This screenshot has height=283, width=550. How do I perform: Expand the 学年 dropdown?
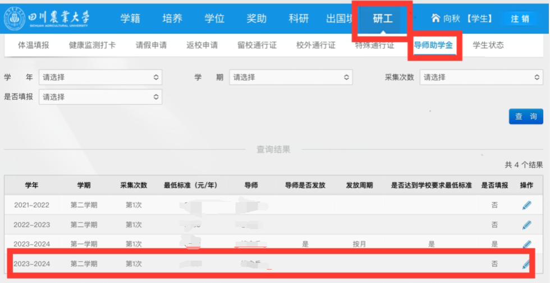coord(100,77)
